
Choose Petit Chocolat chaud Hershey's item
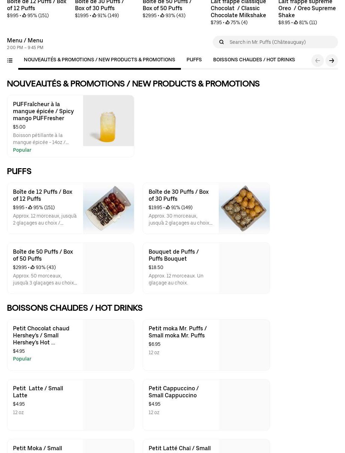tap(41, 335)
